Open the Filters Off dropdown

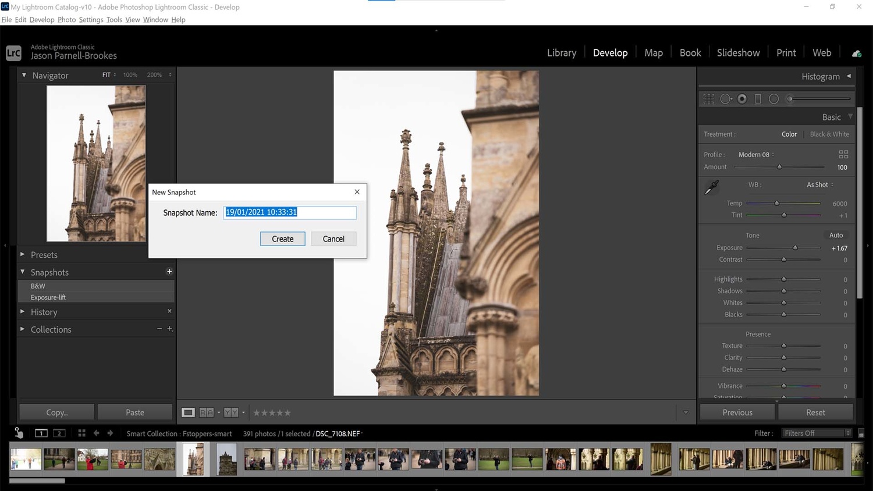[x=817, y=433]
